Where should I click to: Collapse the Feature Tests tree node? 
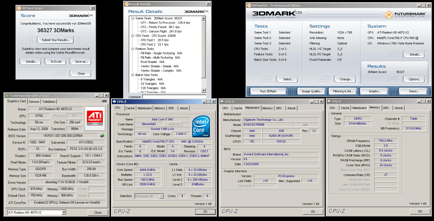(x=133, y=49)
